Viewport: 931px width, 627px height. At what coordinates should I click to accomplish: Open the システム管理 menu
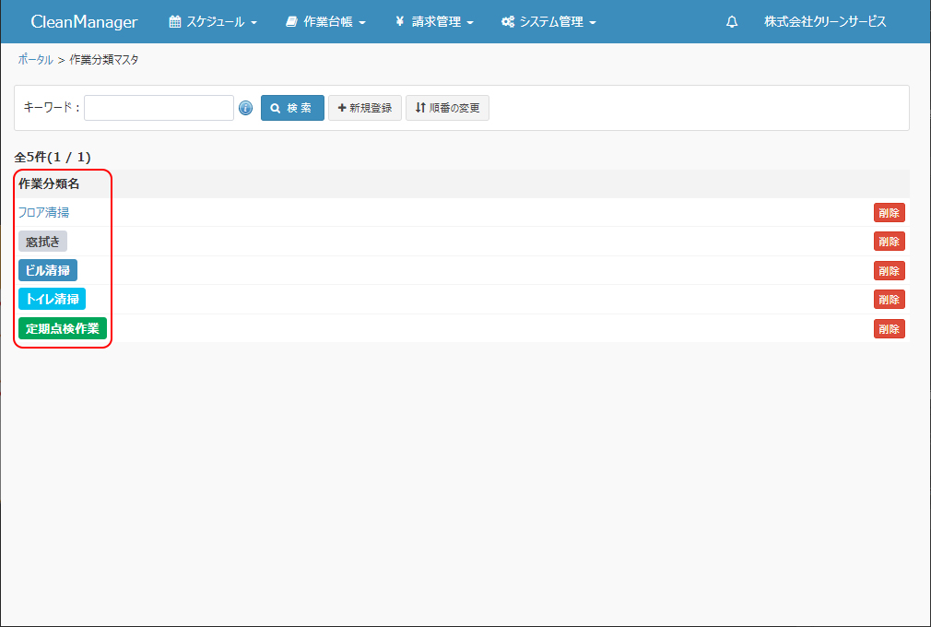point(548,22)
